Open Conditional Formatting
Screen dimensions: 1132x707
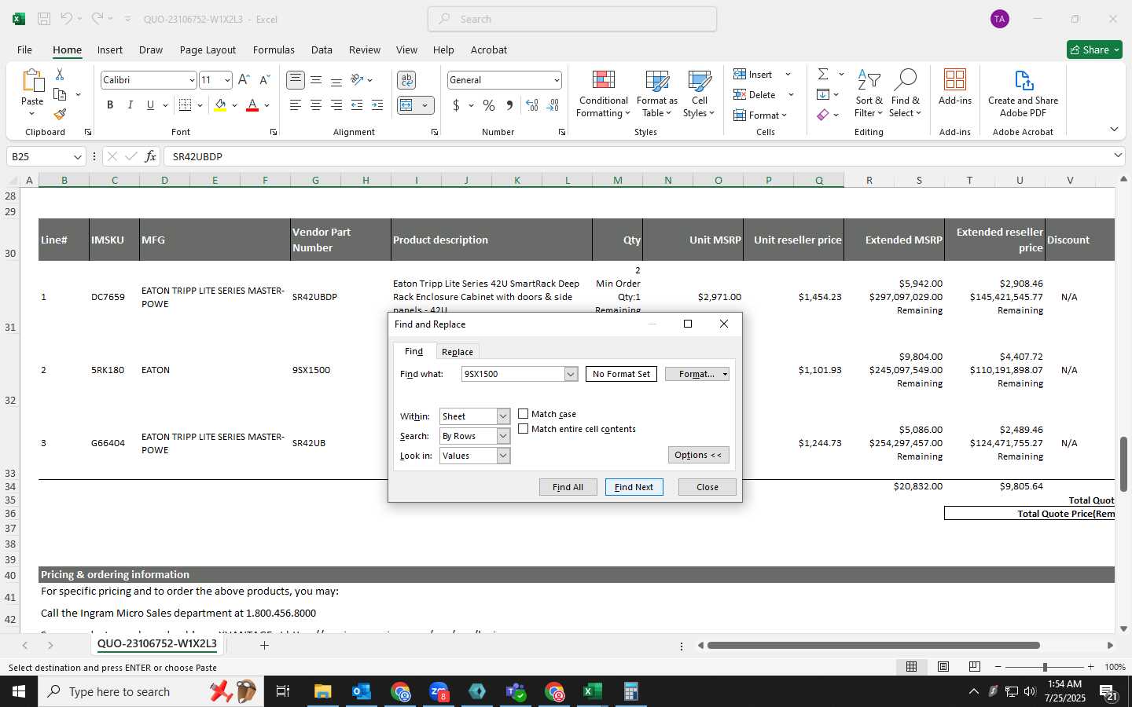603,94
